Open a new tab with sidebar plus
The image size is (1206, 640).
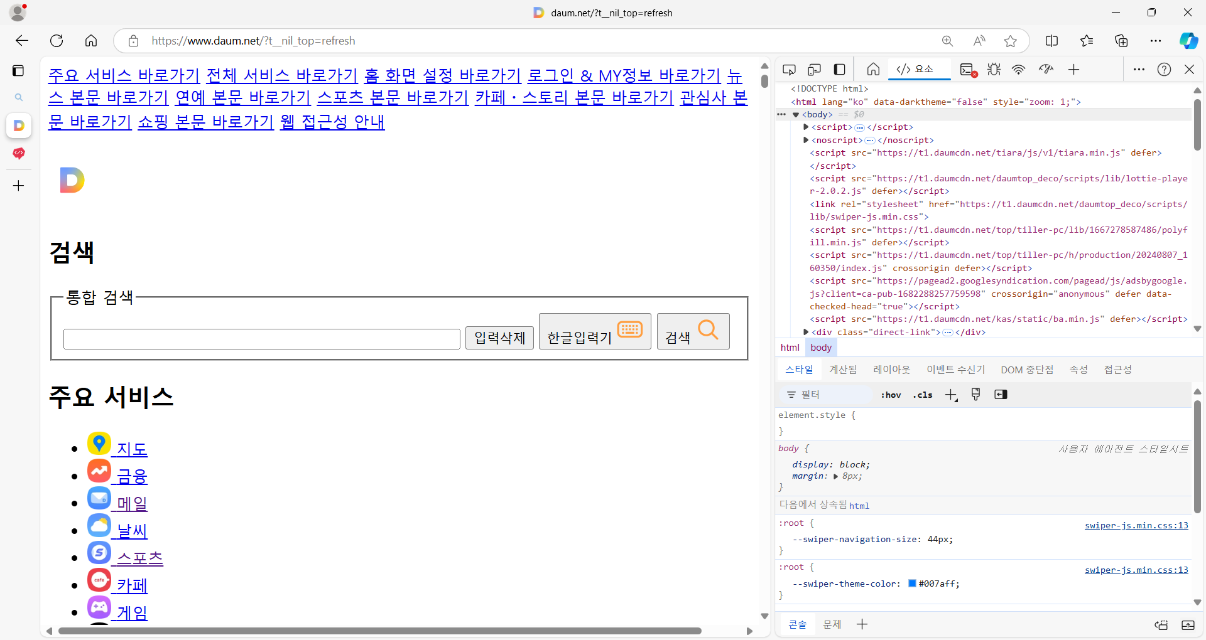pos(19,186)
